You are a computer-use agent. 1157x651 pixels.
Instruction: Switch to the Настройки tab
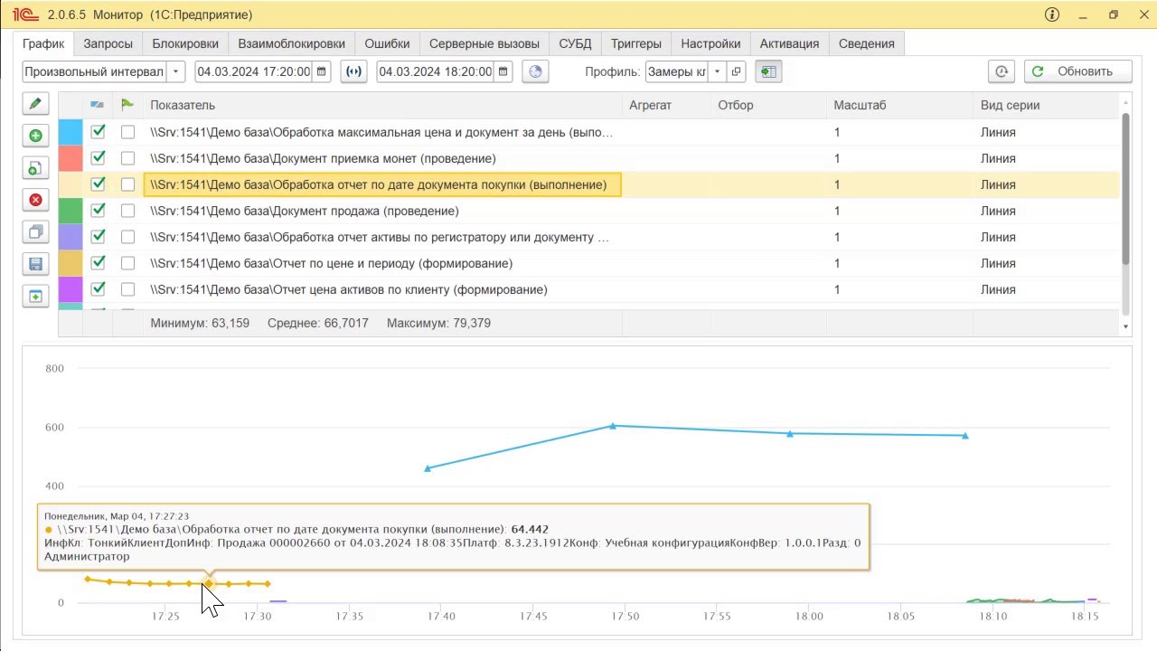point(710,43)
